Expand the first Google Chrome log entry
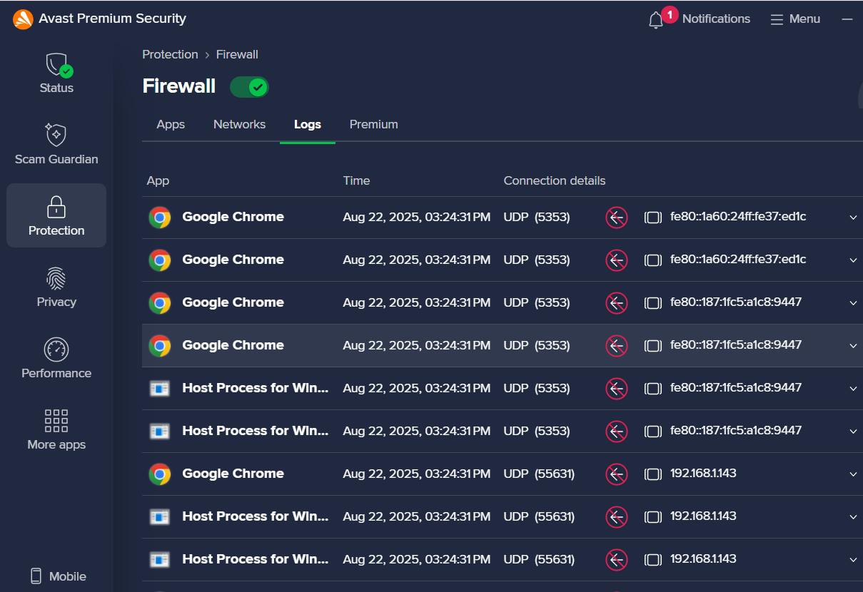This screenshot has width=863, height=592. click(x=853, y=218)
